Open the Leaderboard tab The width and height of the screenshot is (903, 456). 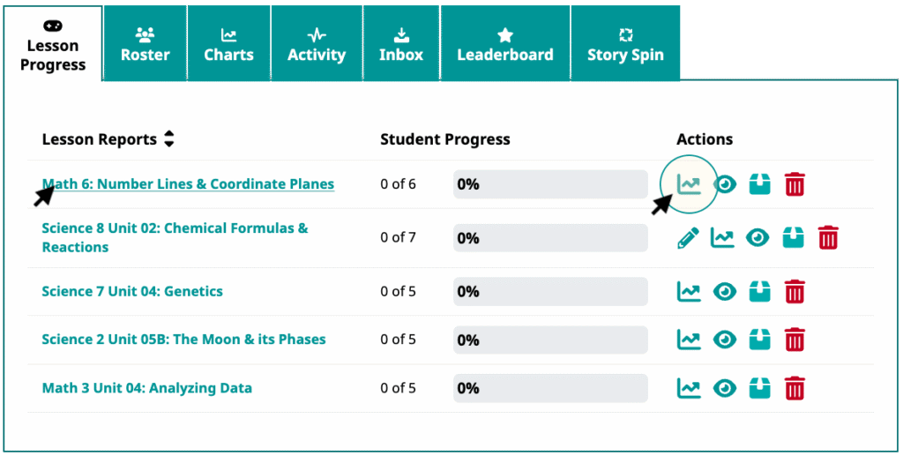[504, 44]
